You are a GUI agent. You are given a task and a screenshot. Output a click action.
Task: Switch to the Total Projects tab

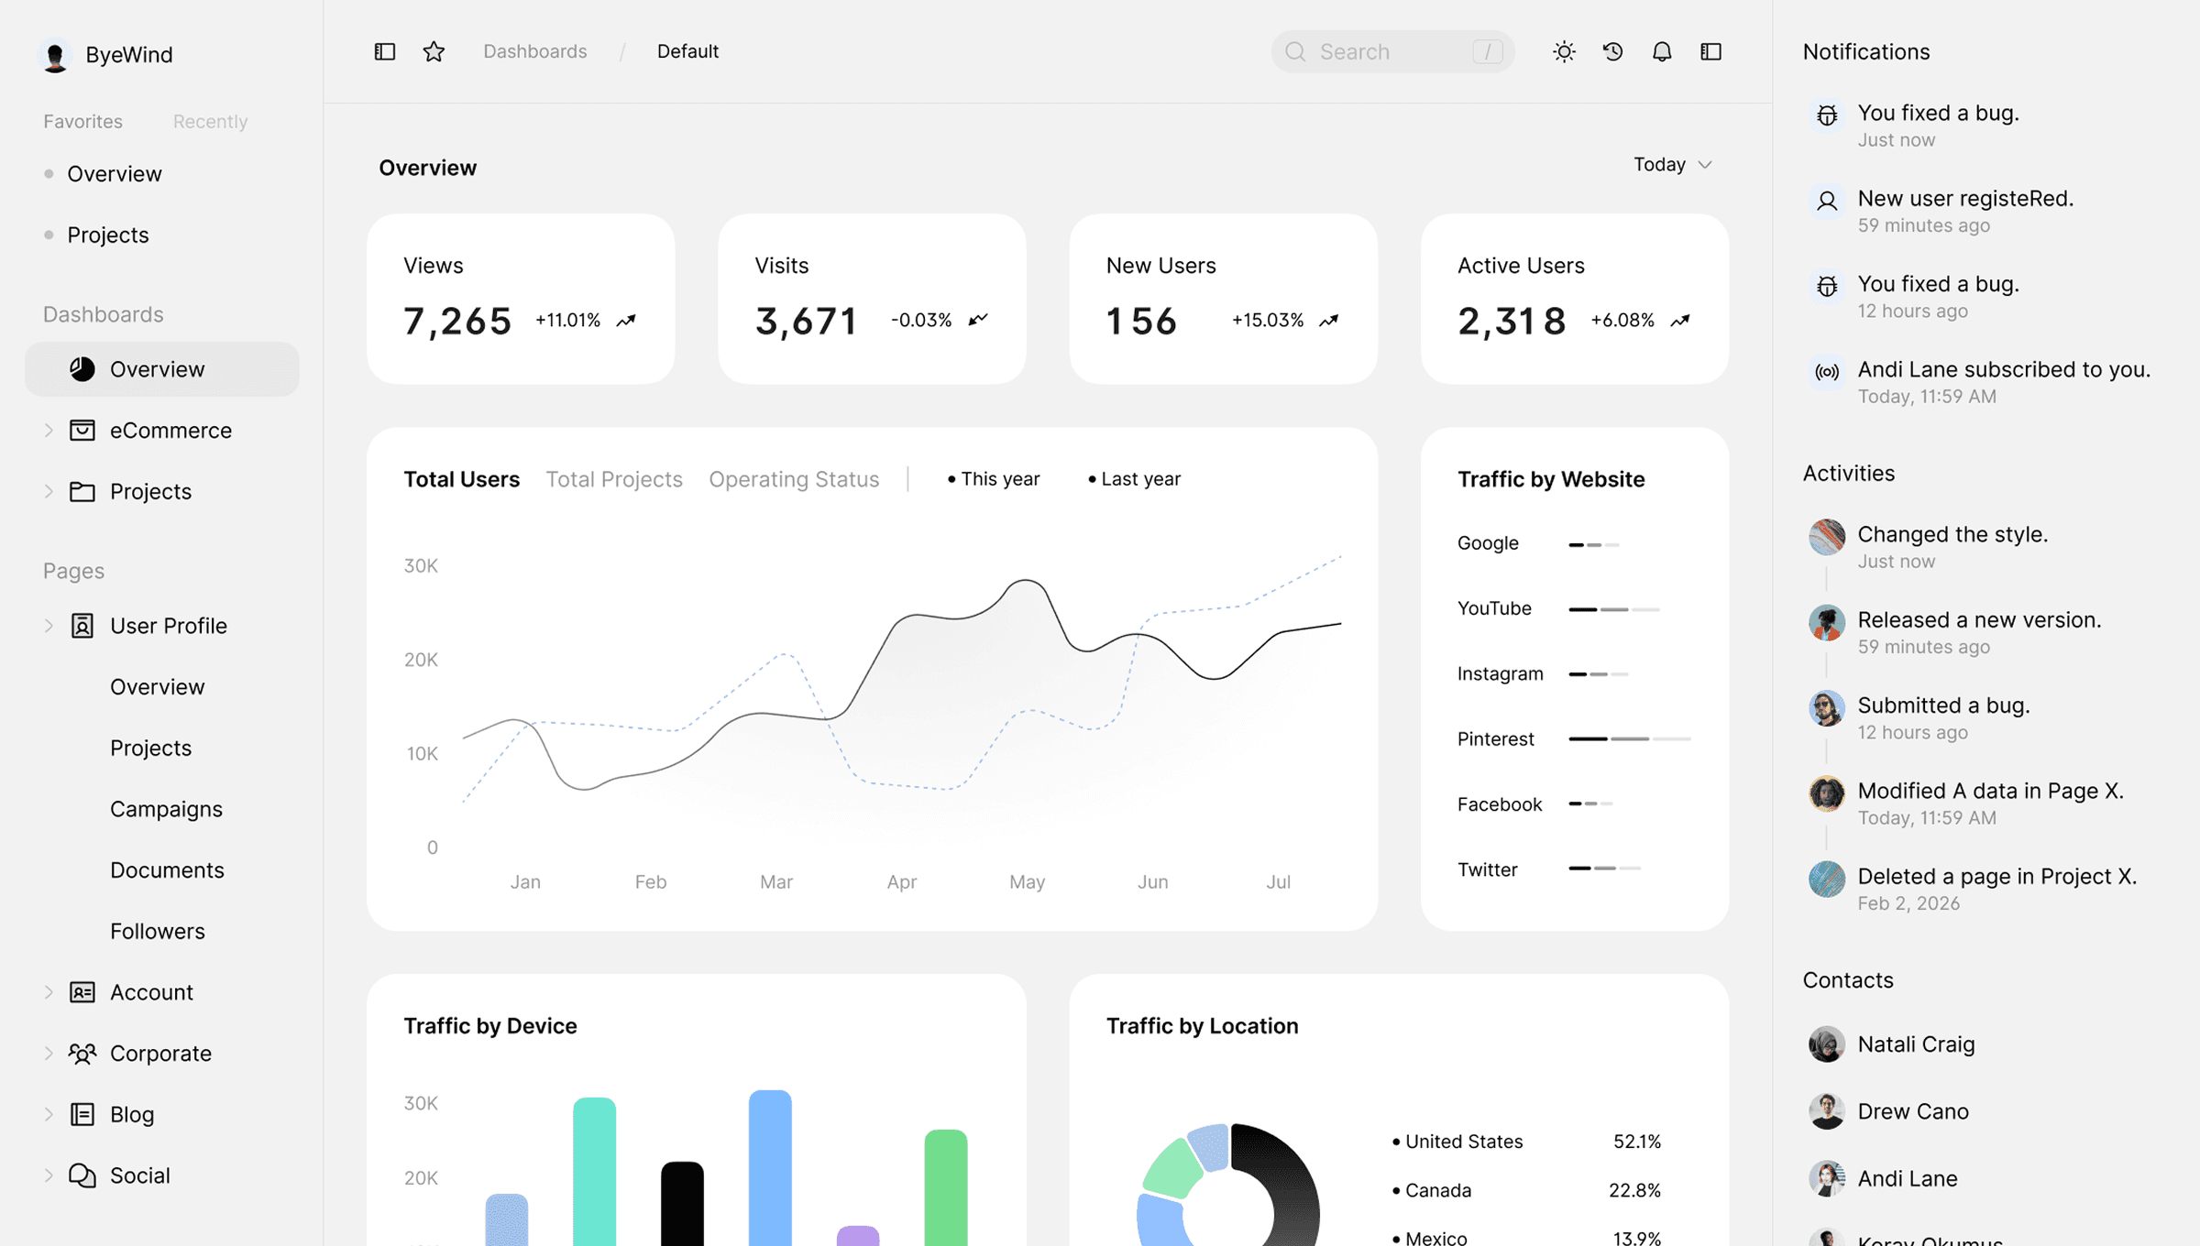tap(613, 479)
